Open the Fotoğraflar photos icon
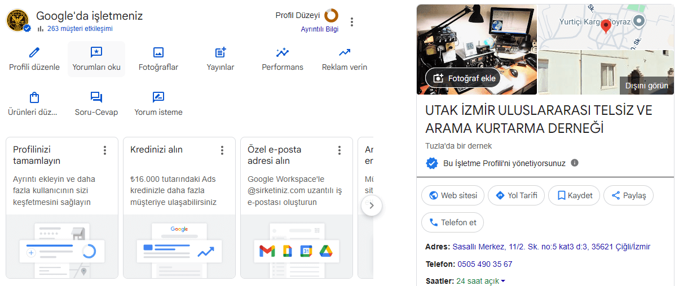Image resolution: width=679 pixels, height=286 pixels. click(158, 52)
